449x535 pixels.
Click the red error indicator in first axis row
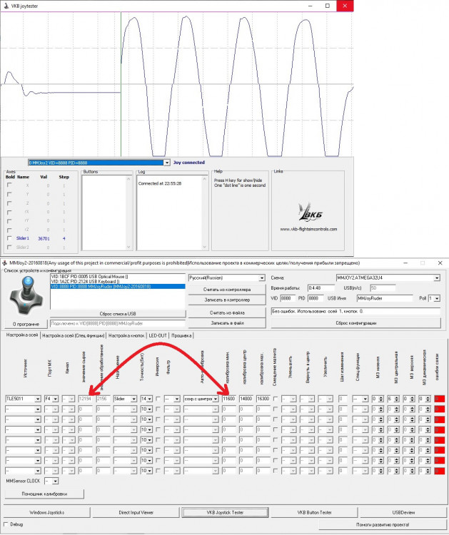(440, 399)
